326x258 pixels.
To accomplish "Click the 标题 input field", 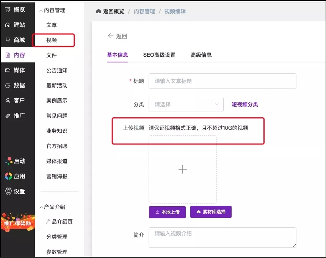I will 222,81.
